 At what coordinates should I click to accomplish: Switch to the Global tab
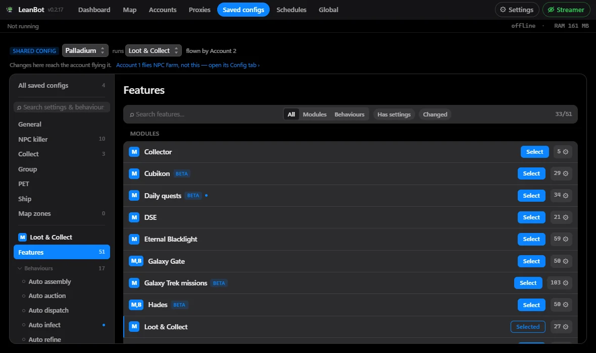[x=328, y=10]
